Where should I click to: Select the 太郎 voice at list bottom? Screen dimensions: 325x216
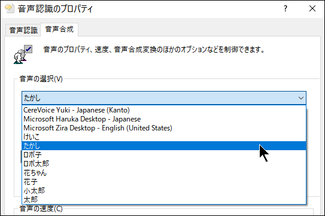(164, 200)
